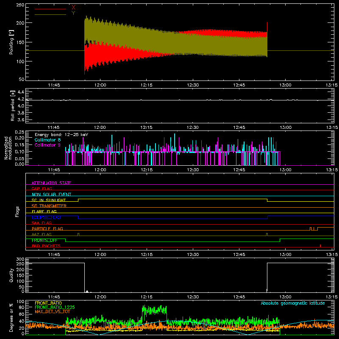Select the SAA_FLAG label
The image size is (339, 339).
(42, 223)
